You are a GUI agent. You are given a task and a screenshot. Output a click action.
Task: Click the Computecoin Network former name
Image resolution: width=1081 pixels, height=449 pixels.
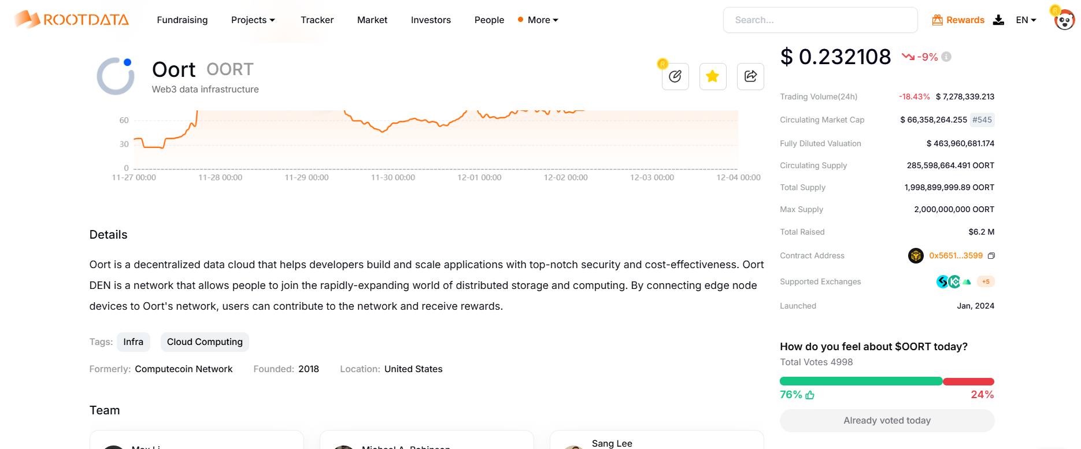point(184,369)
